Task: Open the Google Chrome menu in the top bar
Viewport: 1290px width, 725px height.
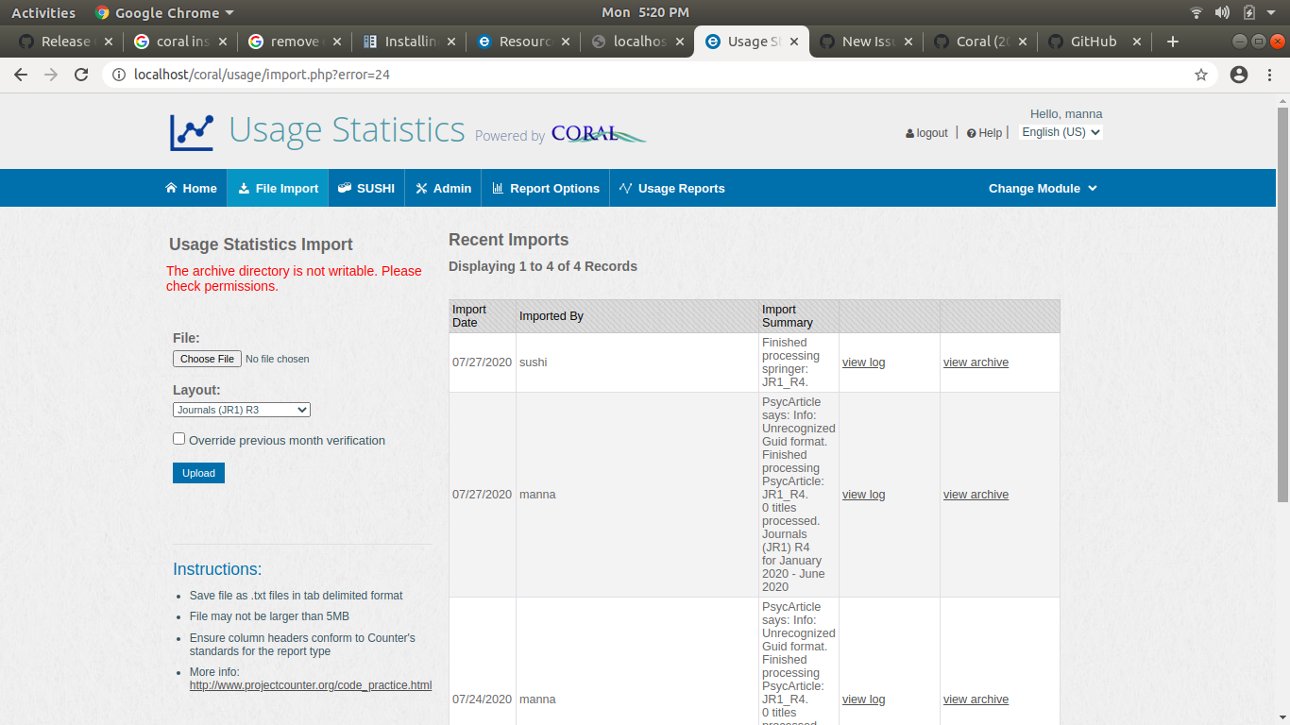Action: click(x=162, y=12)
